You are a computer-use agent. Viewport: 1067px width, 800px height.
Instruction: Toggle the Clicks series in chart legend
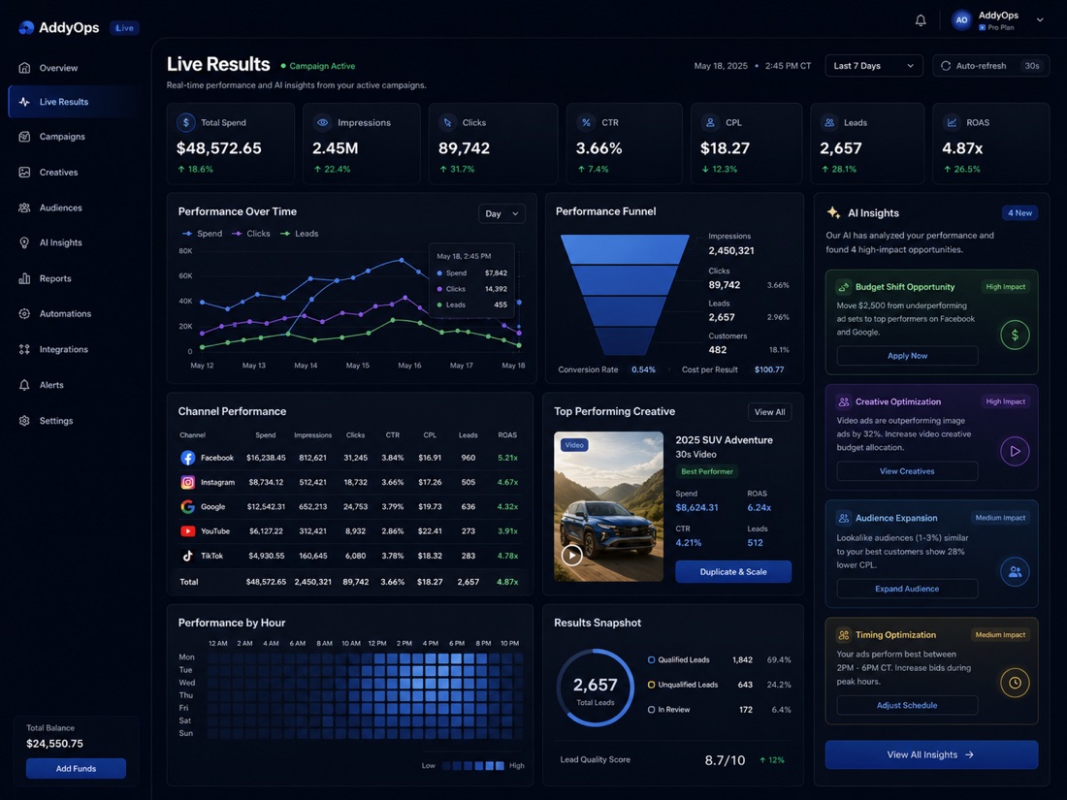pos(251,234)
